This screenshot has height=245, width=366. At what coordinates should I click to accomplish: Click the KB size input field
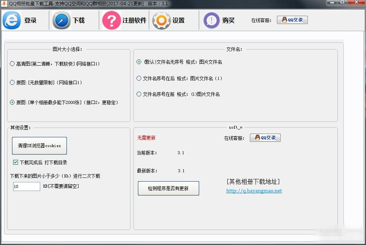[27, 186]
